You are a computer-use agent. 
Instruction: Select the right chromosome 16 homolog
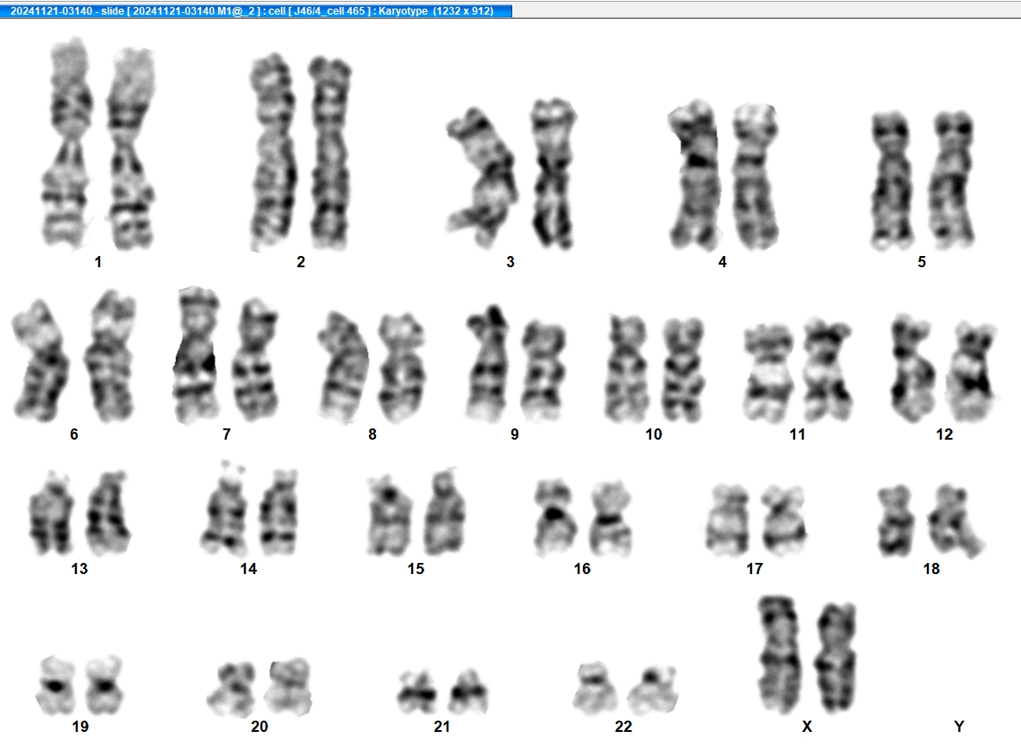pos(611,520)
